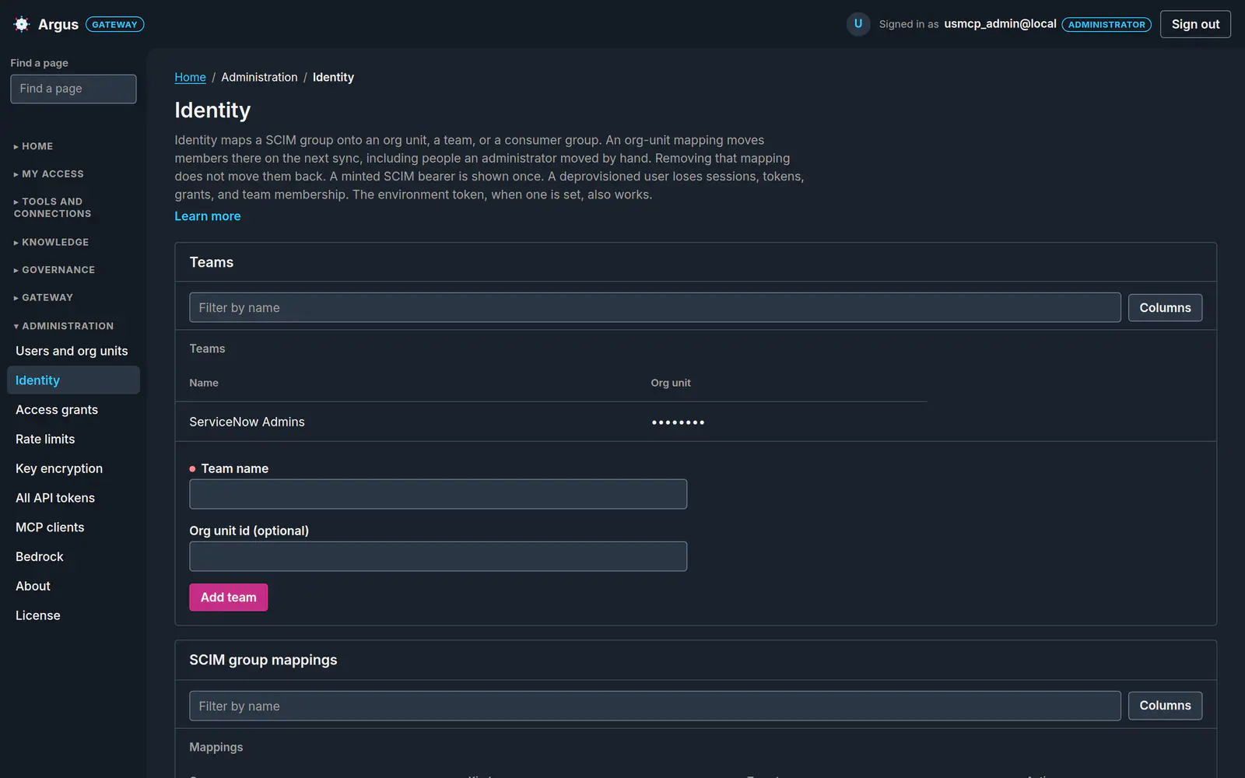Expand the Knowledge sidebar section
The height and width of the screenshot is (778, 1245).
(x=51, y=242)
